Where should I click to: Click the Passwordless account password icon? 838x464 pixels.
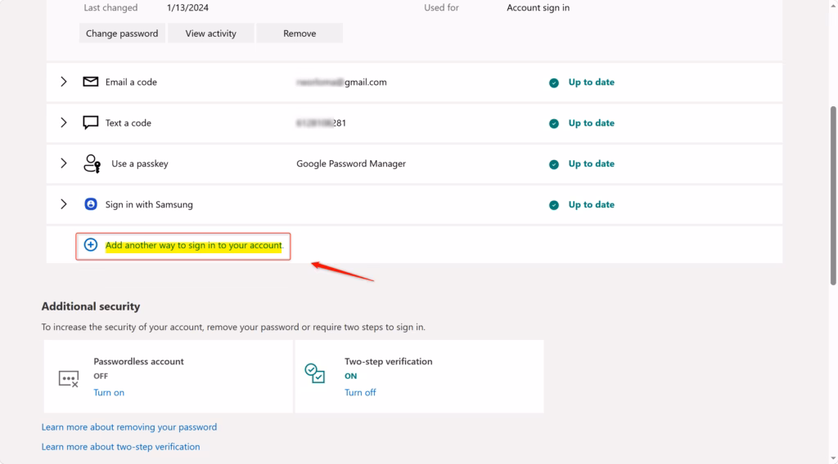[x=69, y=379]
